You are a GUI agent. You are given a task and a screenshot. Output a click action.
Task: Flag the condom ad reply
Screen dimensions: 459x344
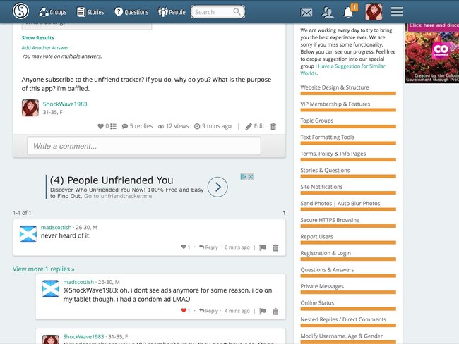click(x=263, y=311)
